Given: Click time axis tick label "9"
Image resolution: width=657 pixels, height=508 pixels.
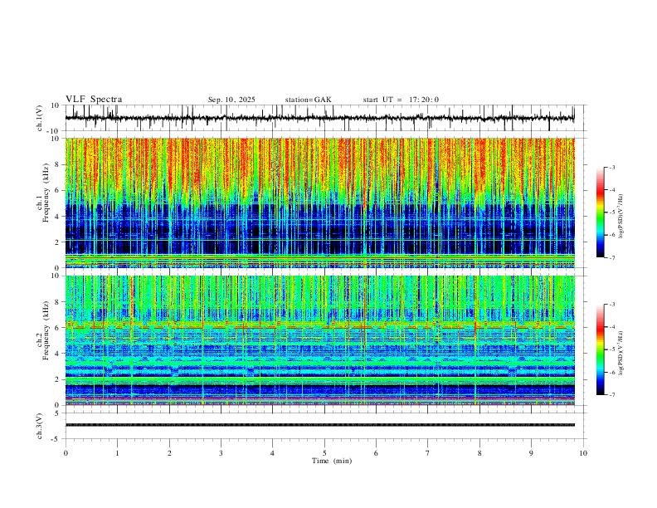Looking at the screenshot, I should coord(531,453).
